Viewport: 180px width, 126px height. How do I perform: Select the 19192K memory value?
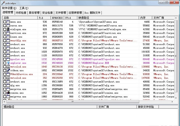pyautogui.click(x=145, y=52)
